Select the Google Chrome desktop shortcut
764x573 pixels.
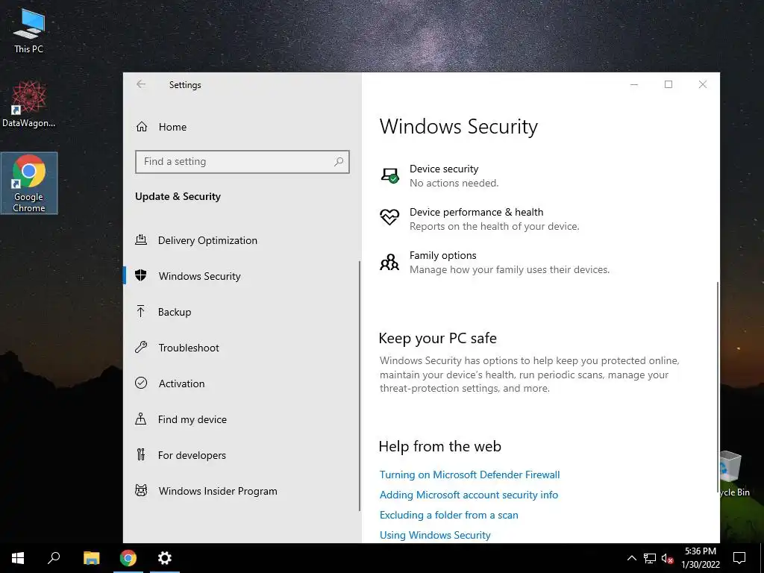pos(29,184)
